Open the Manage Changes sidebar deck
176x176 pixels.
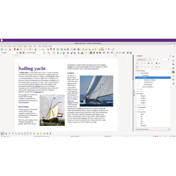click(173, 80)
